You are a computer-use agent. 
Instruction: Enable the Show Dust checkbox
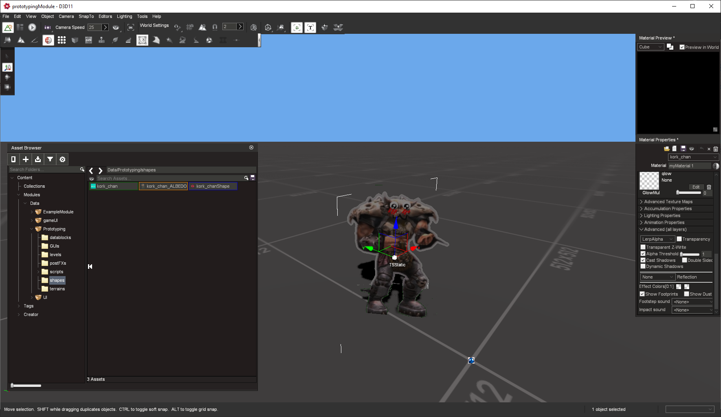pos(686,294)
